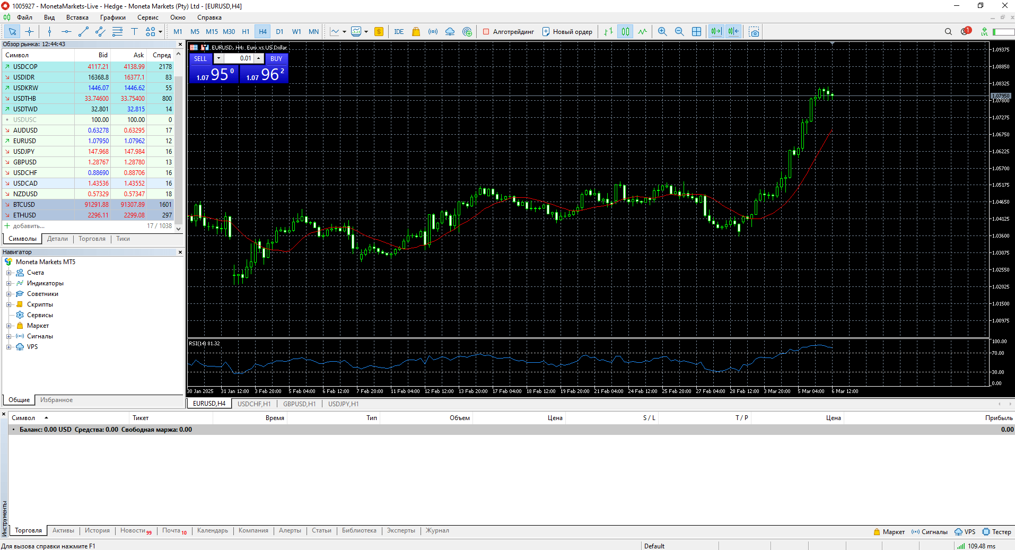This screenshot has width=1015, height=550.
Task: Expand the Советники tree node
Action: click(8, 294)
